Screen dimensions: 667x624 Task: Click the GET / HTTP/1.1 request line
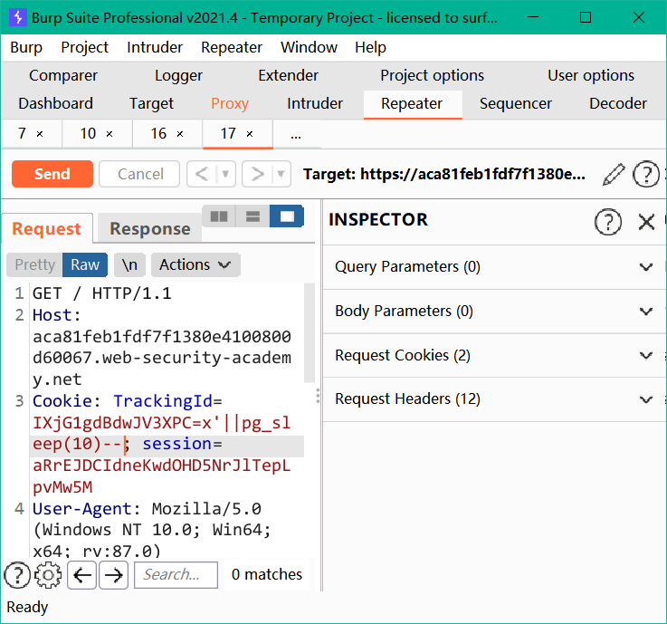[x=102, y=293]
